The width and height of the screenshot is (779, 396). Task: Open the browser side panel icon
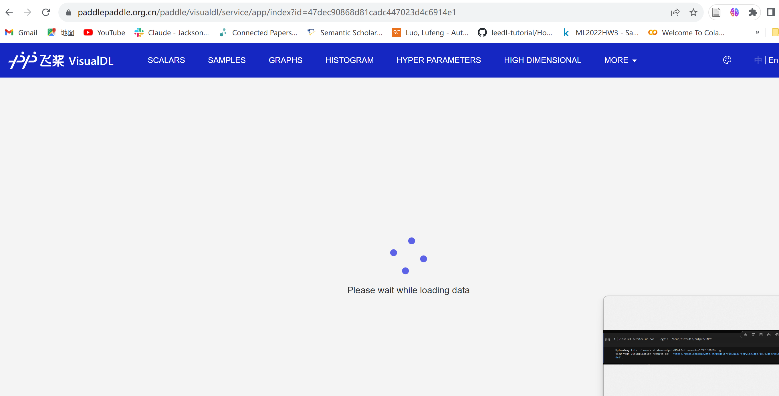tap(771, 12)
